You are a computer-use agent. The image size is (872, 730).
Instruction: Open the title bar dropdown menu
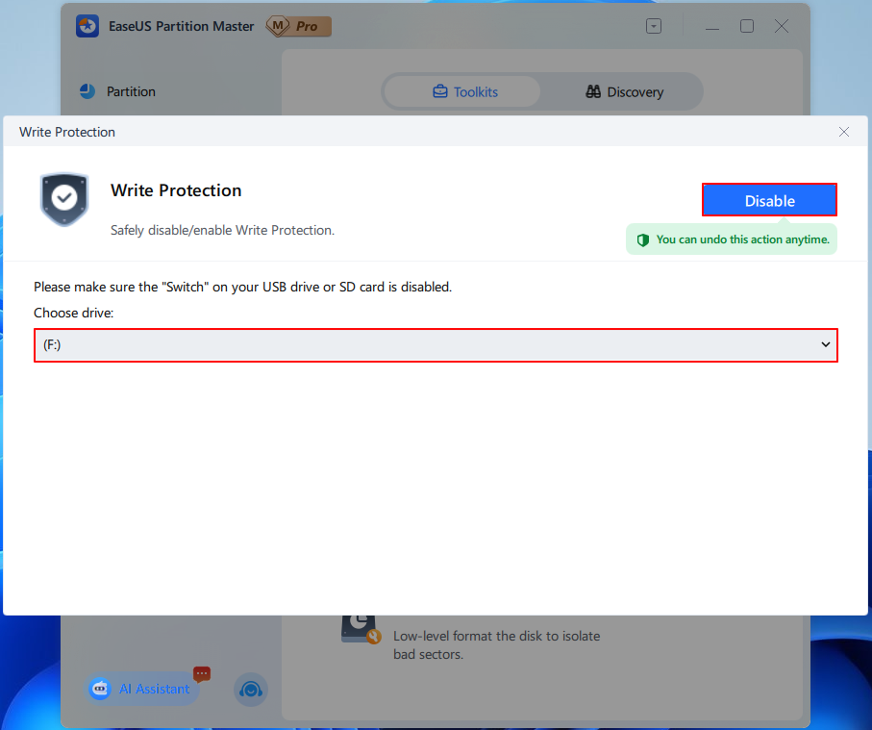(654, 26)
